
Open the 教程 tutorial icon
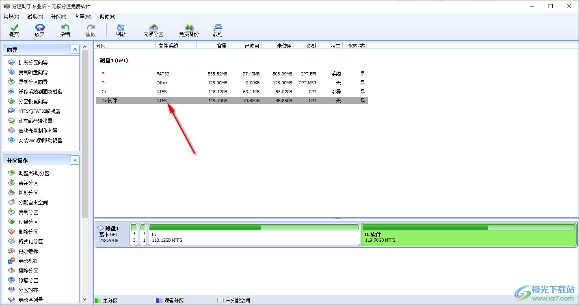click(x=218, y=30)
